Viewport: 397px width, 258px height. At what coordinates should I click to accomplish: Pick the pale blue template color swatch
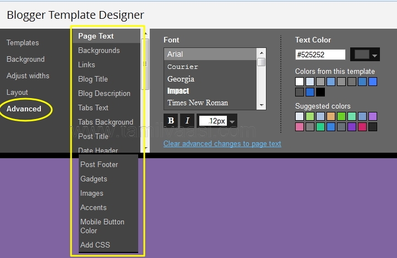point(310,82)
